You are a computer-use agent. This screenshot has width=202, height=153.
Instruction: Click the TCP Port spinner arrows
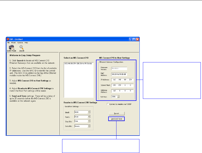tap(118, 97)
